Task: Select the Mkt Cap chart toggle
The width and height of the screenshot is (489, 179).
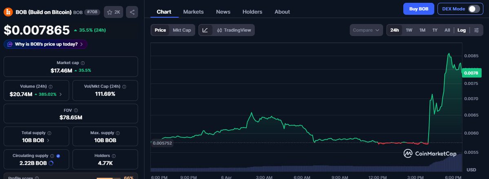Action: coord(182,30)
